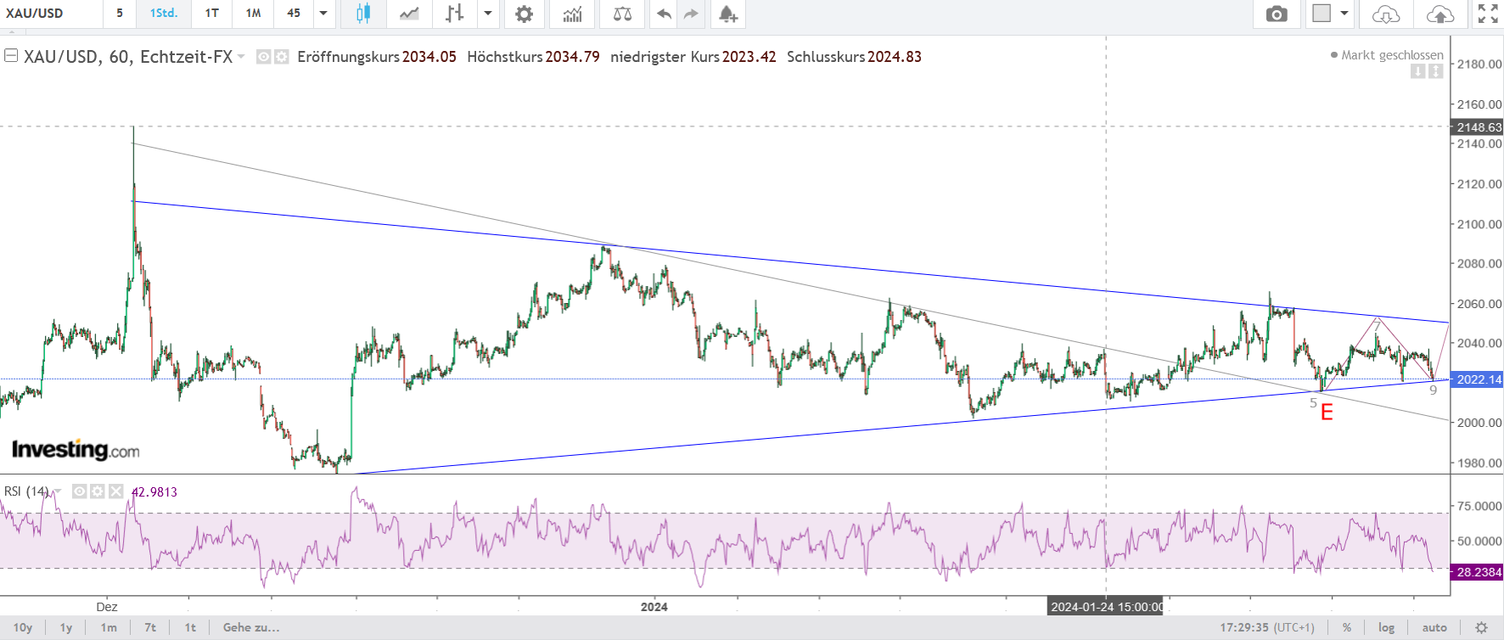Open chart properties gear at bottom right
Image resolution: width=1504 pixels, height=640 pixels.
pos(1481,628)
